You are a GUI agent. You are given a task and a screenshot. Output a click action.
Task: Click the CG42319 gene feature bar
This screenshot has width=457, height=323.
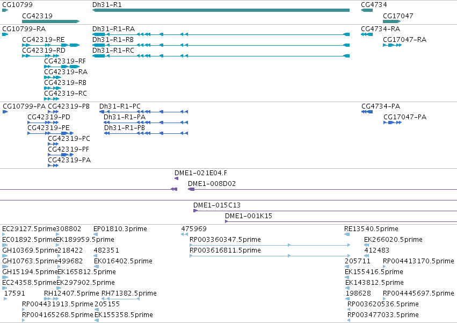[50, 21]
